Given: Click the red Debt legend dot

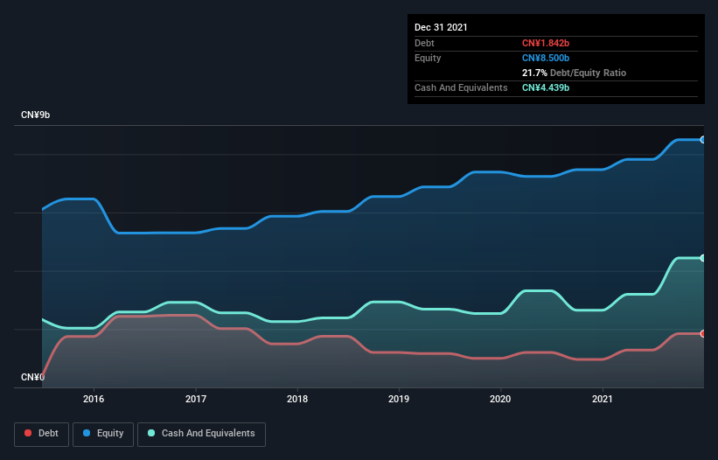Looking at the screenshot, I should pyautogui.click(x=28, y=433).
